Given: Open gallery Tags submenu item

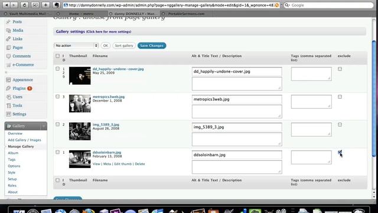Looking at the screenshot, I should (12, 160).
